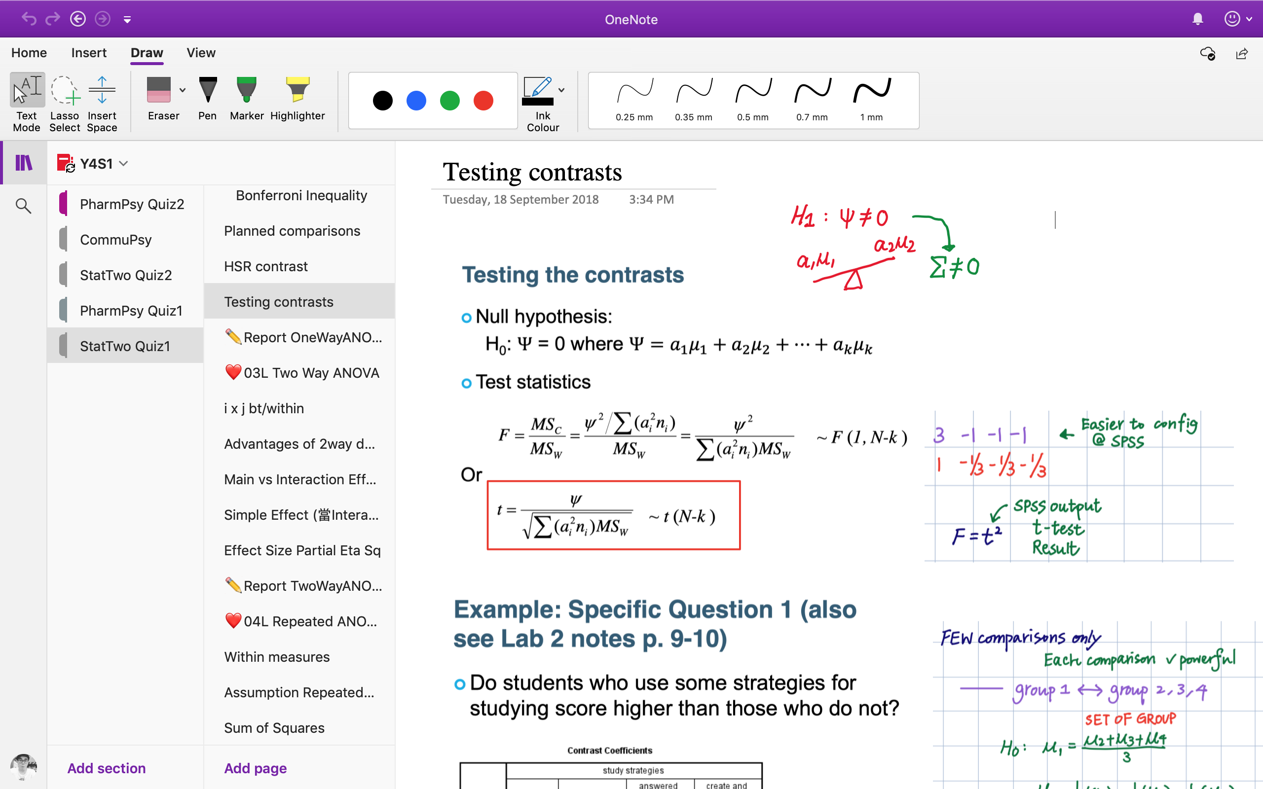Viewport: 1263px width, 789px height.
Task: Select the blue ink color circle
Action: point(415,100)
